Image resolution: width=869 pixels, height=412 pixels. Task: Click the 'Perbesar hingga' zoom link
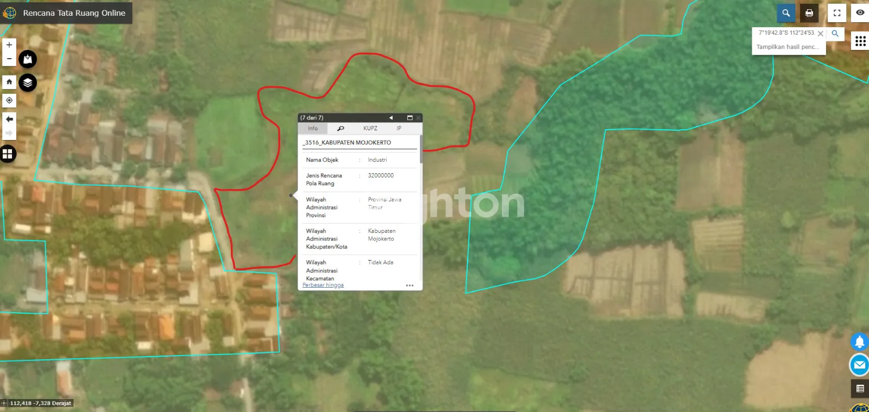pos(323,285)
